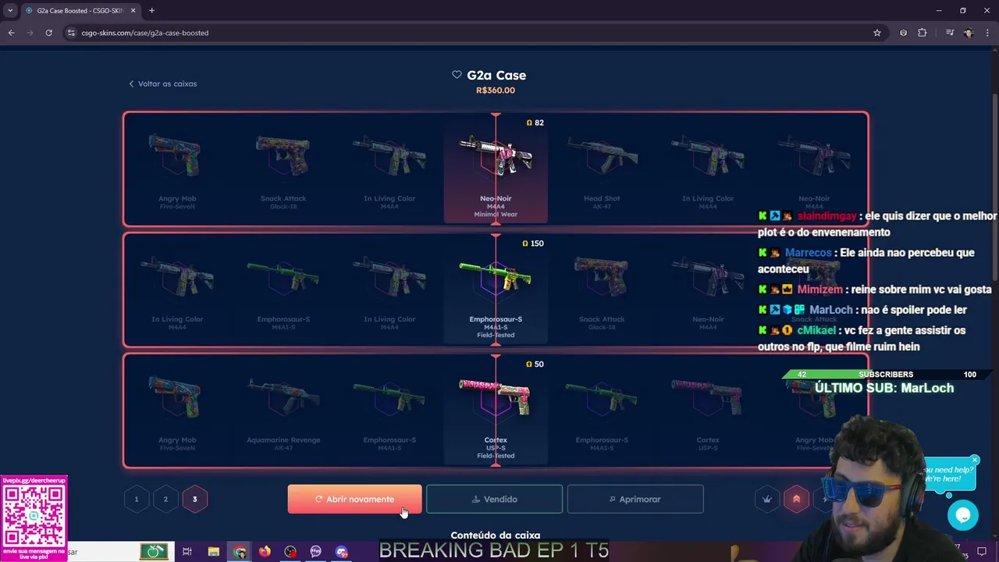Click Windows notification center icon

pyautogui.click(x=982, y=552)
